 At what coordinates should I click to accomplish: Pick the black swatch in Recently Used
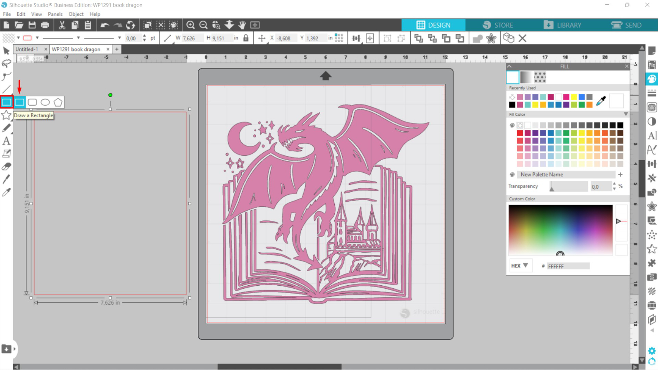[x=512, y=104]
